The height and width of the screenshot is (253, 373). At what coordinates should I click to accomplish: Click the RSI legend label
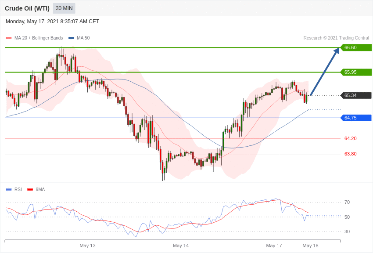pyautogui.click(x=18, y=189)
